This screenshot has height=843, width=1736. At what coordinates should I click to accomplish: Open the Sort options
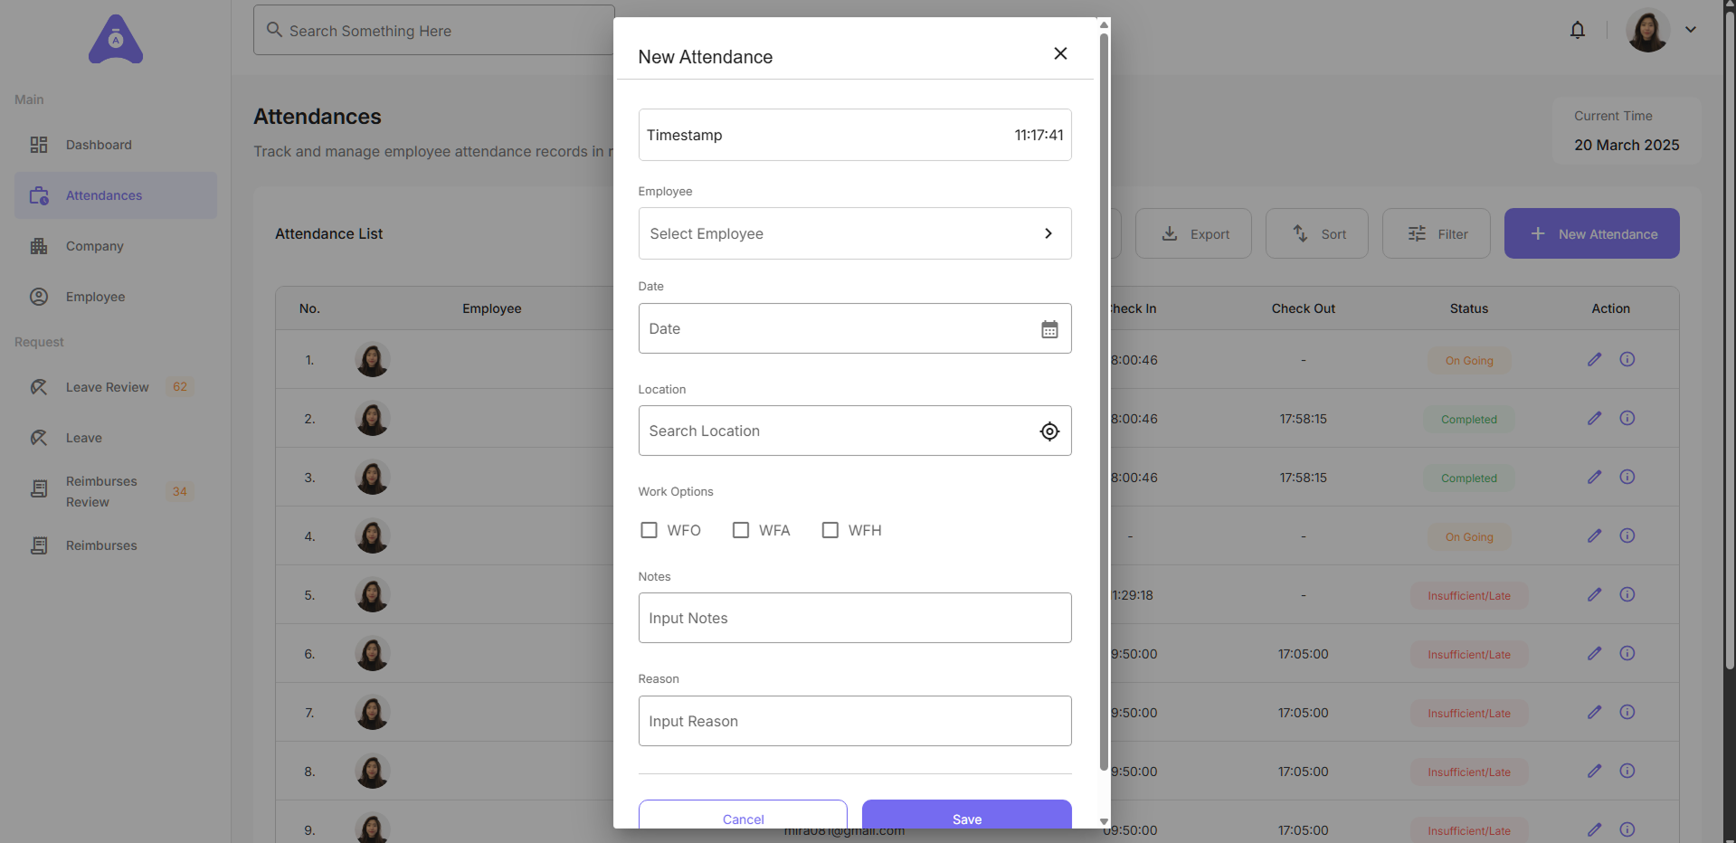[x=1317, y=233]
